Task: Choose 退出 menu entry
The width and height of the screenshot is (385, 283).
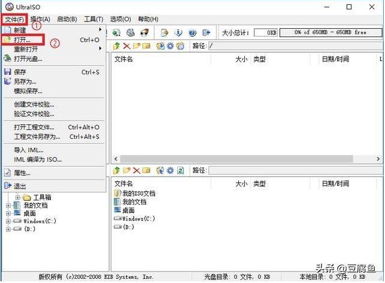Action: click(x=54, y=186)
